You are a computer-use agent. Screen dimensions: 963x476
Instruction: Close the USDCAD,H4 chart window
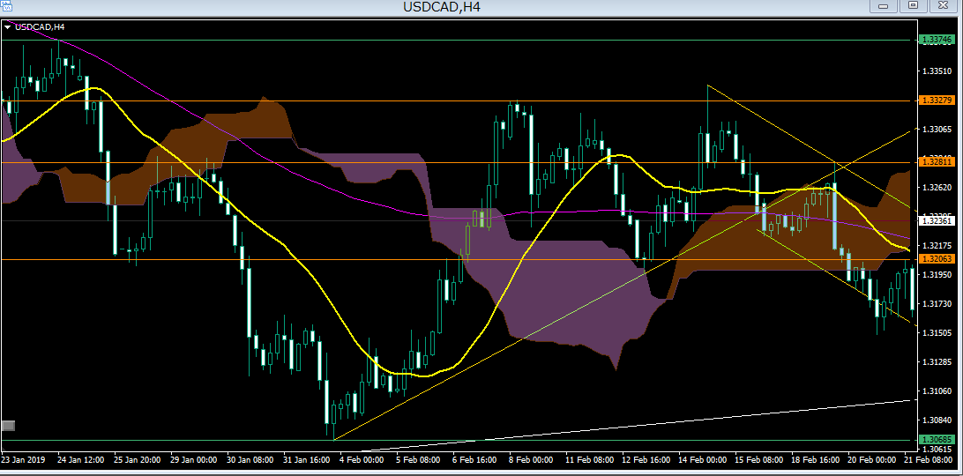tap(943, 5)
